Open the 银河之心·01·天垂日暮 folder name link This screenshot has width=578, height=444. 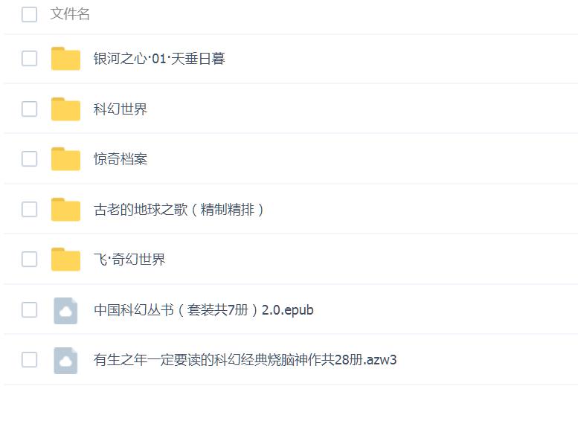pyautogui.click(x=159, y=59)
